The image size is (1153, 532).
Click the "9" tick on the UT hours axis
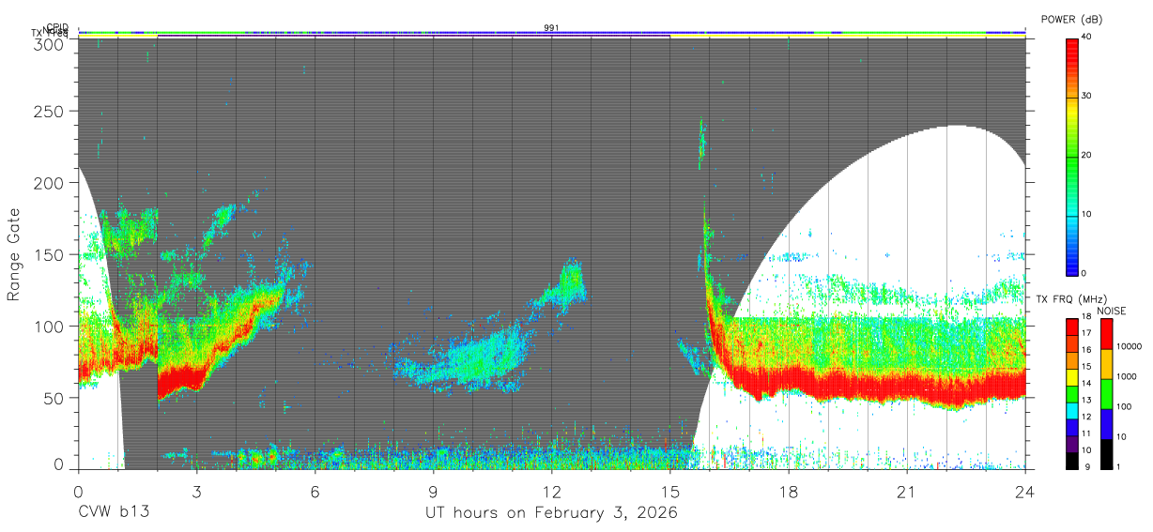[x=433, y=491]
